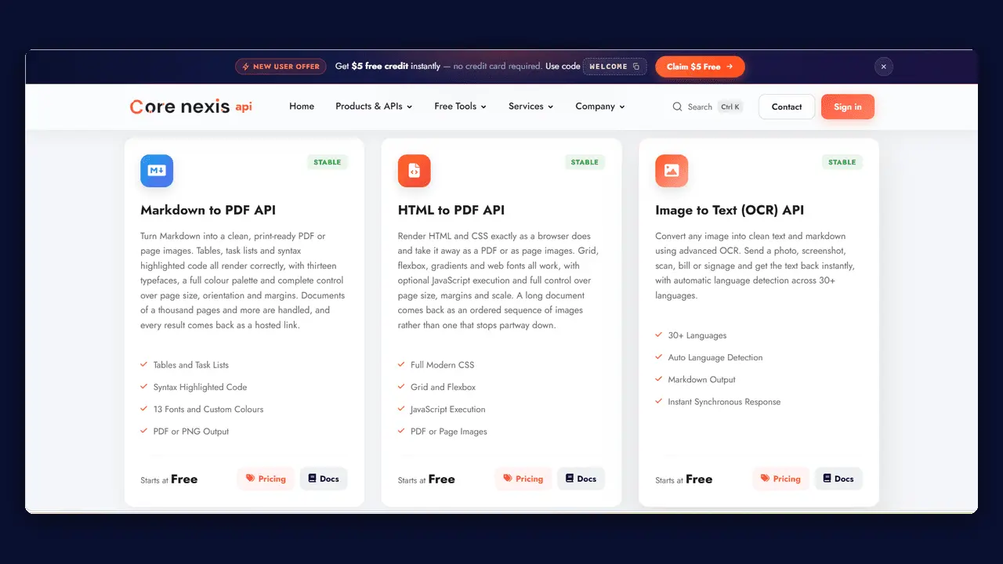Select the 'Grid and Flexbox' feature
The image size is (1003, 564).
click(x=436, y=387)
